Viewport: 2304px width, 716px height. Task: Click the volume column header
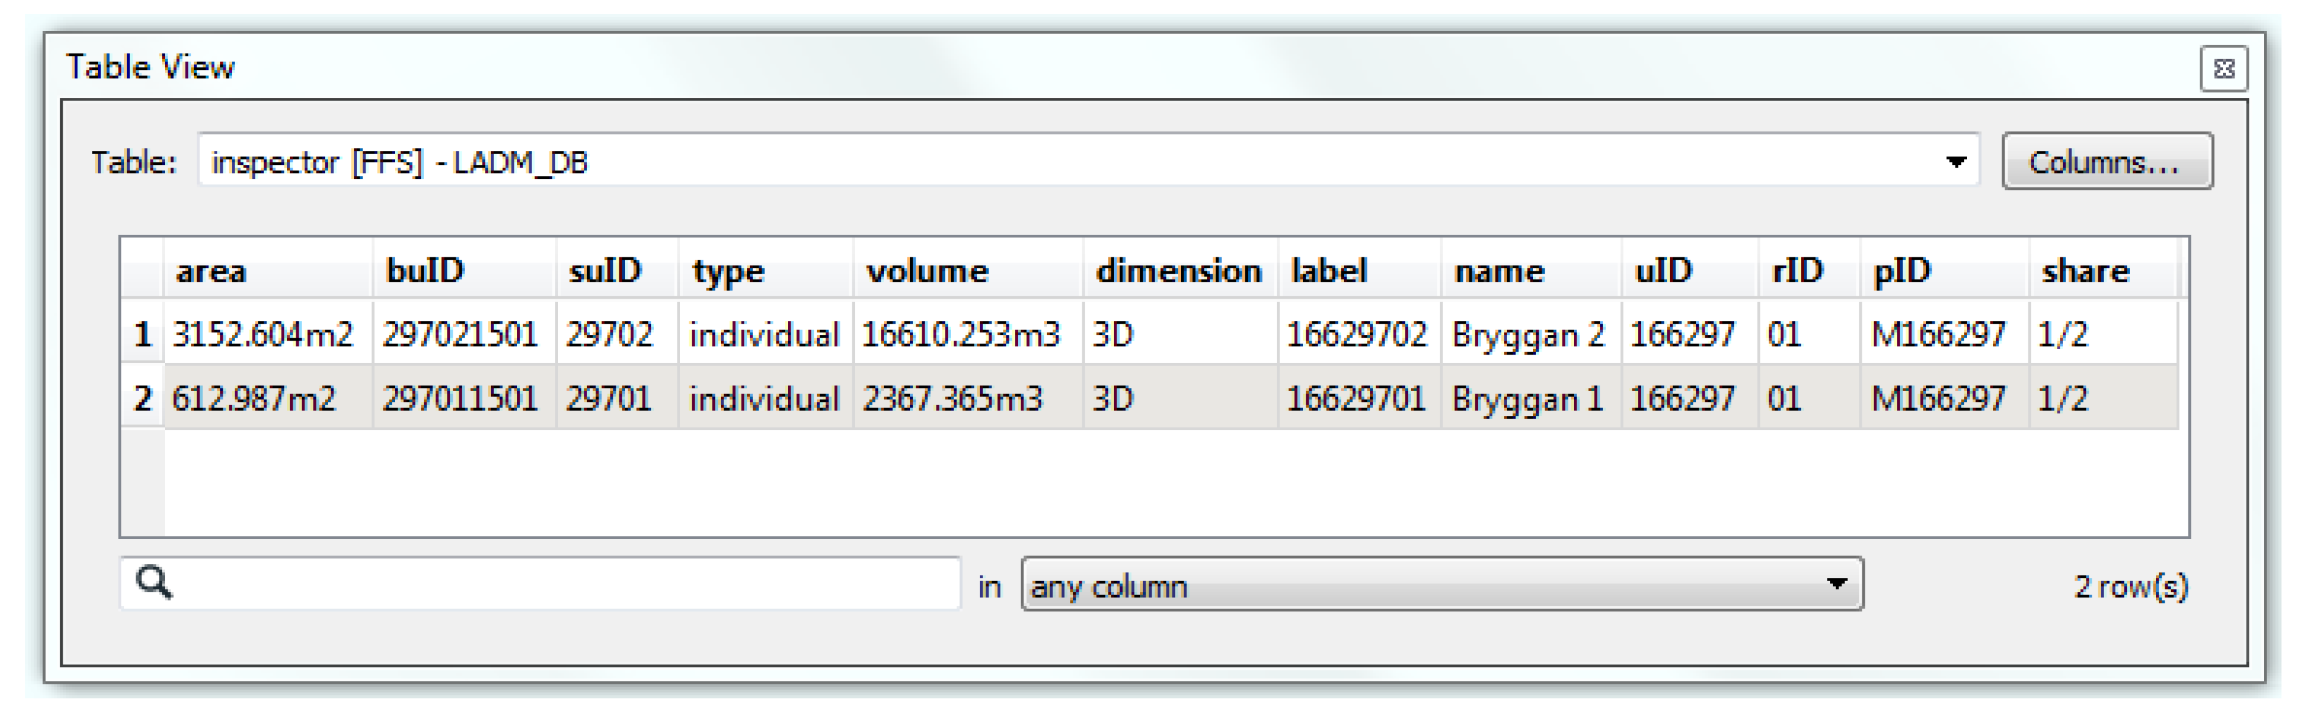click(x=968, y=270)
